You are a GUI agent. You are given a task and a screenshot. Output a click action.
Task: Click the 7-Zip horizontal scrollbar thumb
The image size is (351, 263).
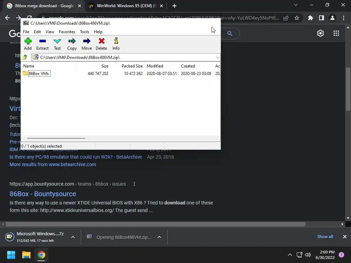click(56, 138)
